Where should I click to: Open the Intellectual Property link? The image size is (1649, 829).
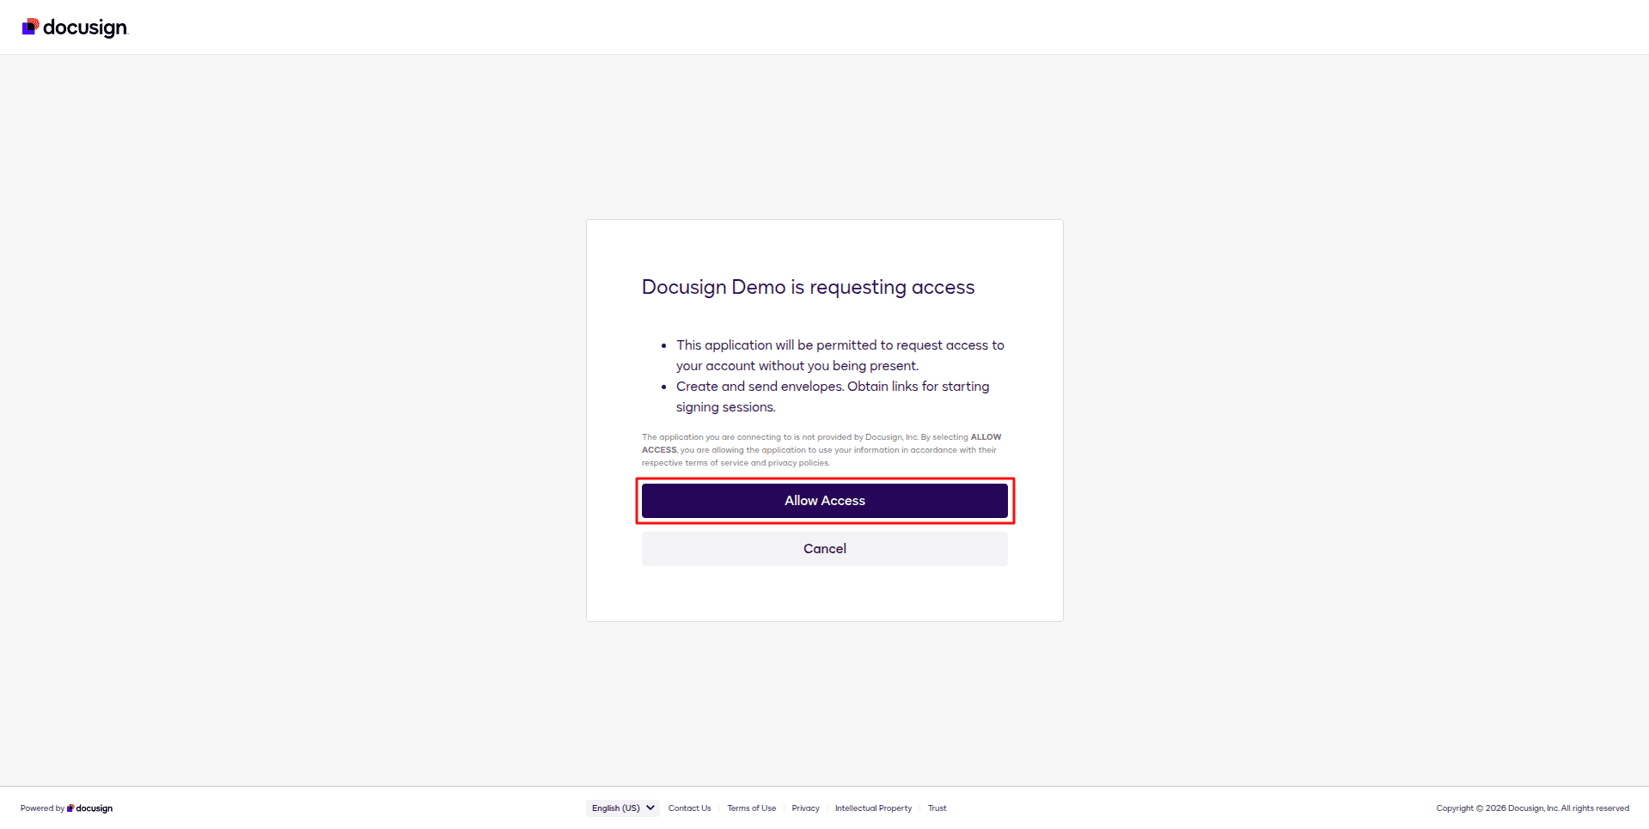point(873,808)
